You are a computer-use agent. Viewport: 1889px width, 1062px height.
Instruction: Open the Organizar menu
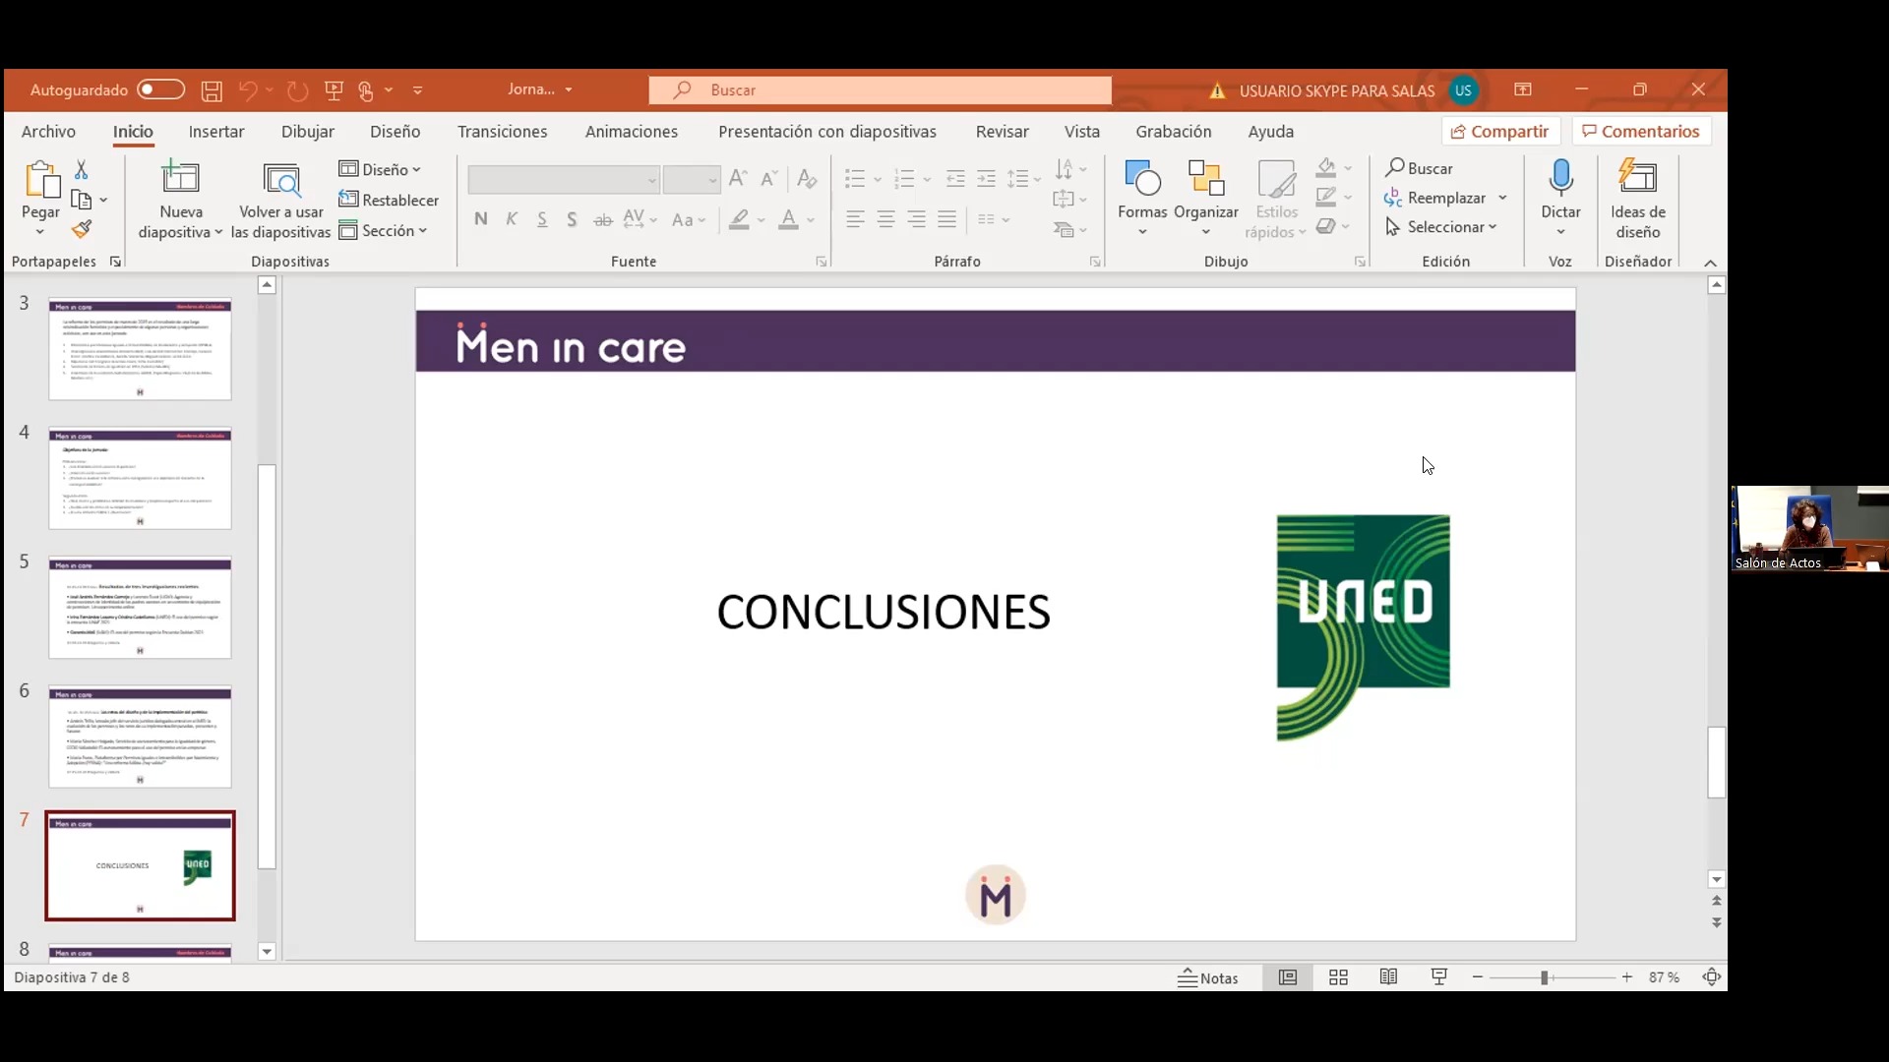tap(1206, 198)
